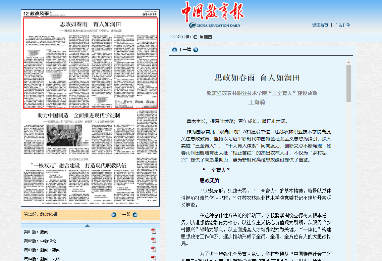The width and height of the screenshot is (382, 261).
Task: Open the PDF icon for 第03版 新闻·要闻
Action: pos(154,249)
